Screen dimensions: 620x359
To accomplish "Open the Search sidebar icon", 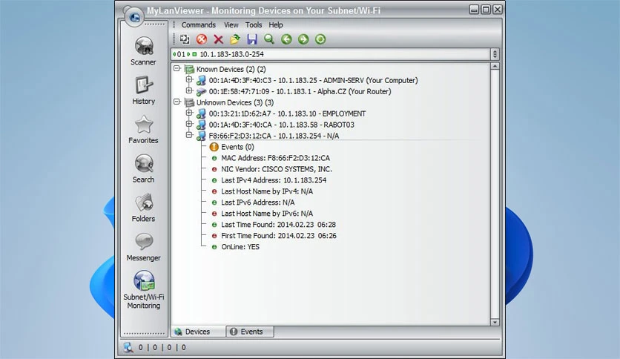I will tap(144, 163).
